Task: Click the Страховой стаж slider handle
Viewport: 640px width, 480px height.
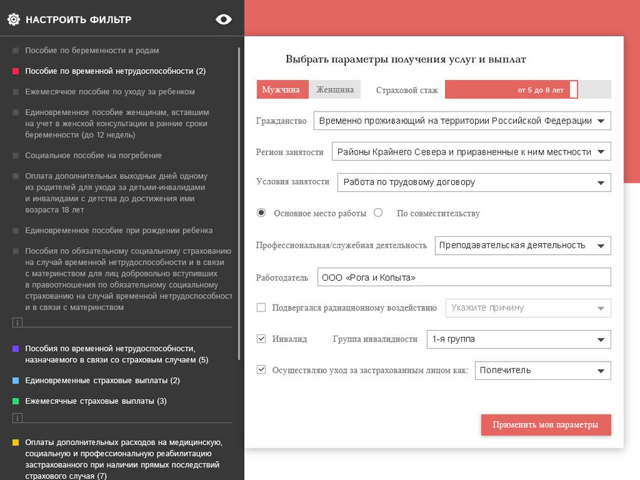Action: point(574,90)
